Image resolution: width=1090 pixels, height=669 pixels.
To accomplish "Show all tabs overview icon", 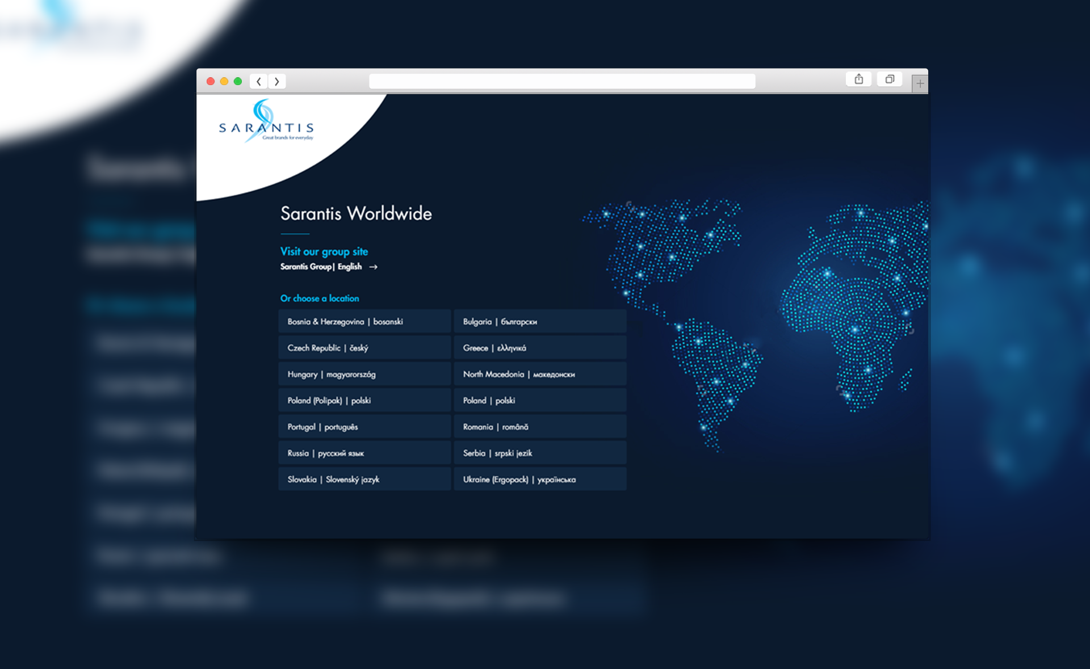I will point(890,79).
